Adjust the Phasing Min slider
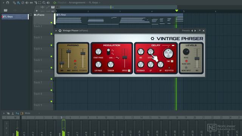This screenshot has height=136, width=242. 62,63
